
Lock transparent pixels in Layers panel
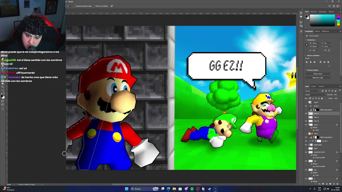tap(310, 98)
